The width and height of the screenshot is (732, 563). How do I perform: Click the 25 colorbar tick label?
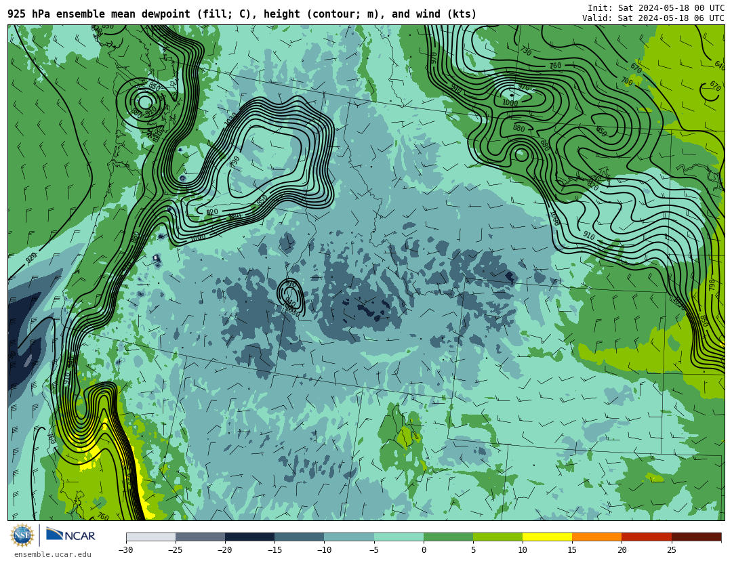(x=671, y=550)
